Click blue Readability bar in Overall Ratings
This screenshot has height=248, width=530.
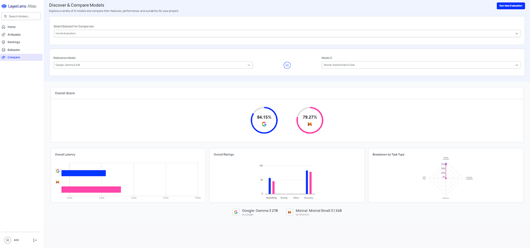[x=270, y=186]
